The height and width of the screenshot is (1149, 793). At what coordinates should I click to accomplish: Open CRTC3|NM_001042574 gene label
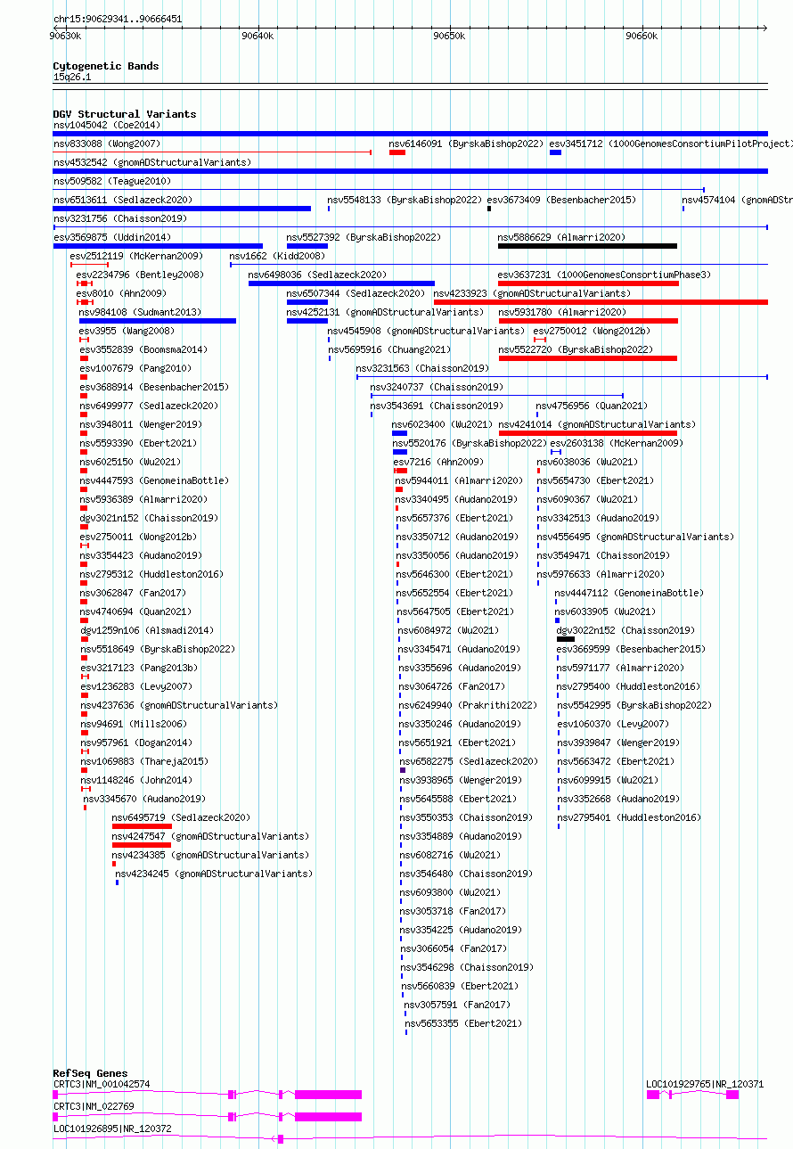click(102, 1084)
